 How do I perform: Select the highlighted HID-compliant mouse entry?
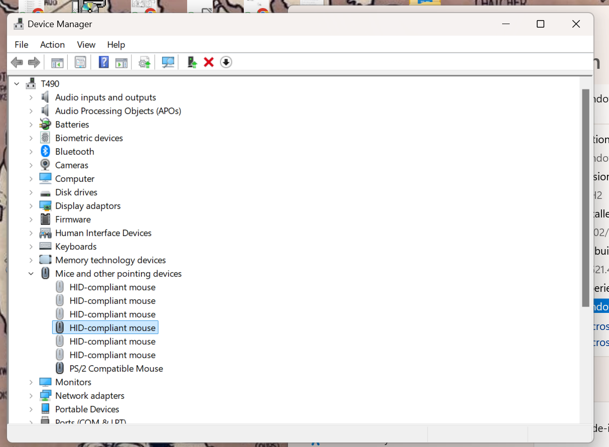click(105, 327)
